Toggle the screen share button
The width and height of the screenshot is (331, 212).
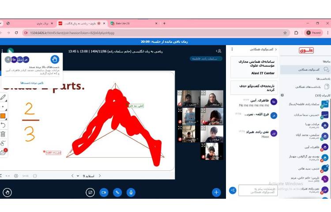tap(90, 192)
